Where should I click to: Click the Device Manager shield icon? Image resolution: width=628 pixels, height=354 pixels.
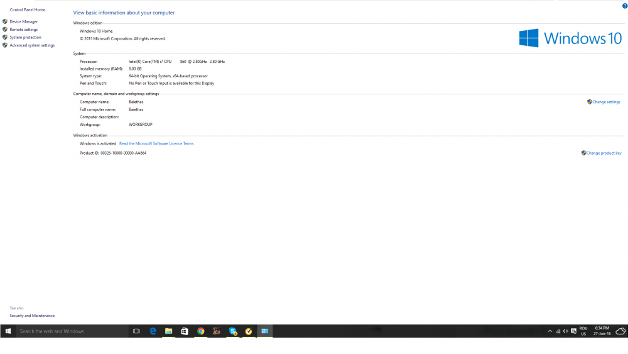click(5, 21)
